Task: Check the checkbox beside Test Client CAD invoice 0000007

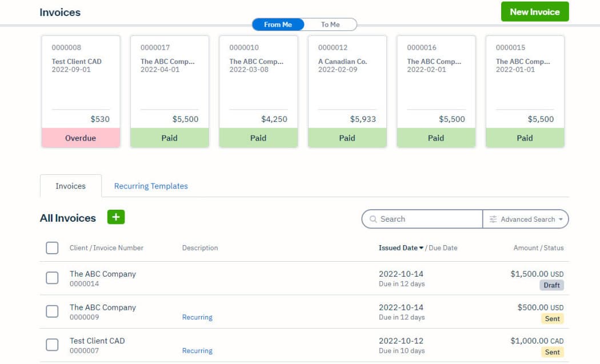Action: pos(52,345)
